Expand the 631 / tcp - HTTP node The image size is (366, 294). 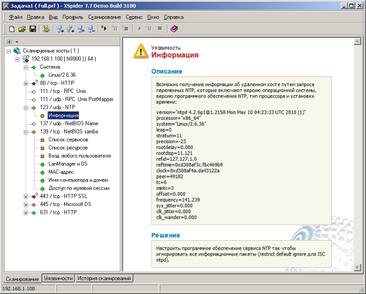click(26, 213)
